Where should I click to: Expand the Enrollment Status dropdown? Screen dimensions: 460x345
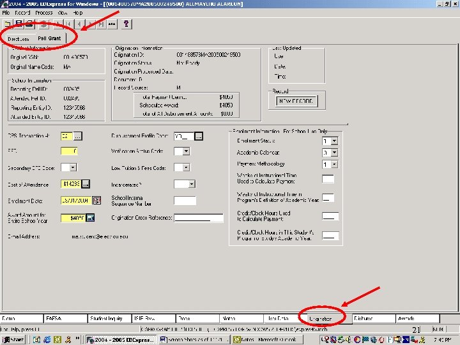tap(334, 141)
